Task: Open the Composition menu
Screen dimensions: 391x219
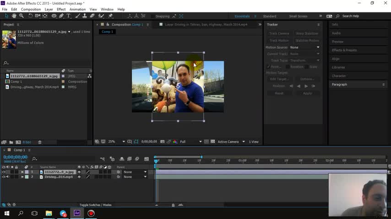Action: (31, 9)
